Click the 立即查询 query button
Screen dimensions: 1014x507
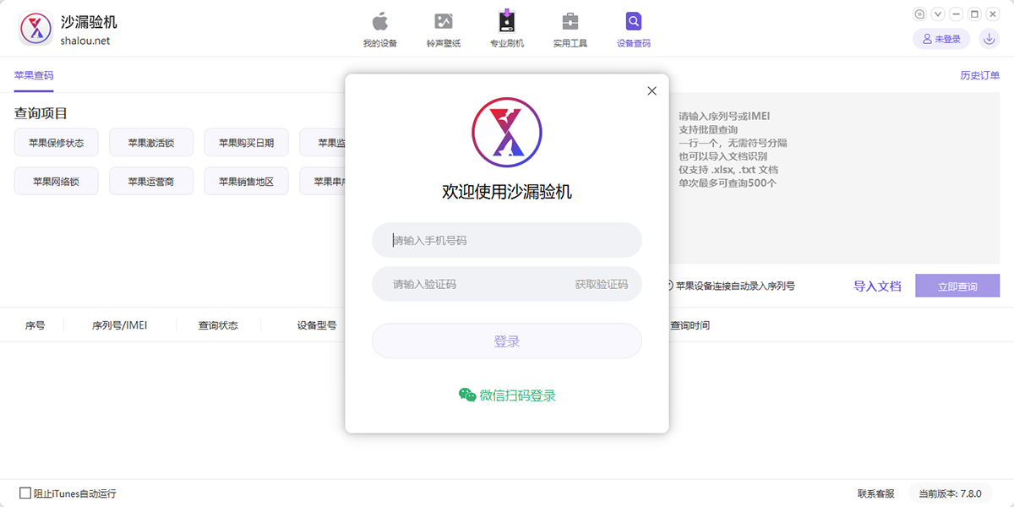(957, 286)
